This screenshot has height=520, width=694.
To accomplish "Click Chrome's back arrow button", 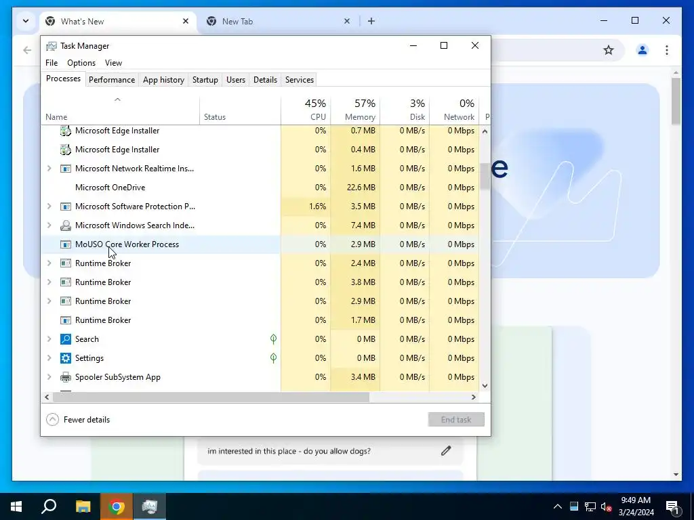I will (x=27, y=50).
